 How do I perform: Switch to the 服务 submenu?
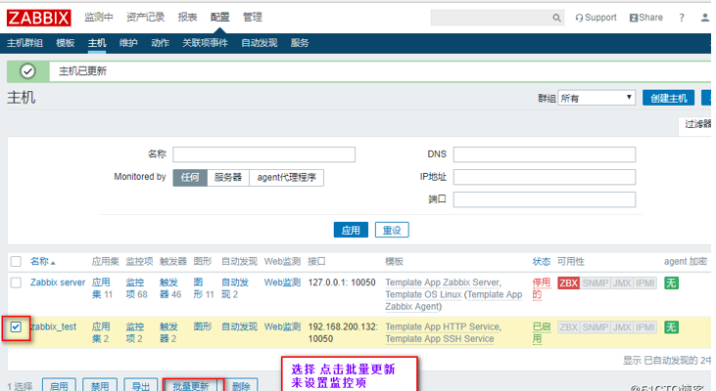300,43
